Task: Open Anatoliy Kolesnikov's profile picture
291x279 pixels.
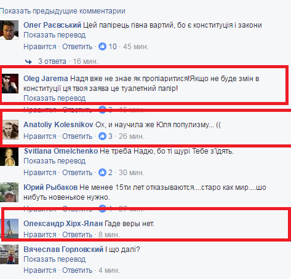Action: coord(10,130)
